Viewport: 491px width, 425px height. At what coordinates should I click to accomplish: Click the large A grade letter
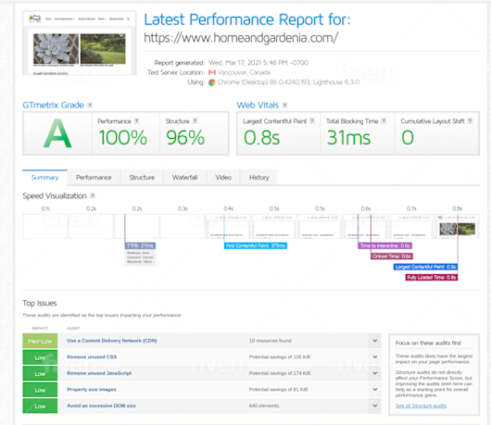tap(57, 133)
